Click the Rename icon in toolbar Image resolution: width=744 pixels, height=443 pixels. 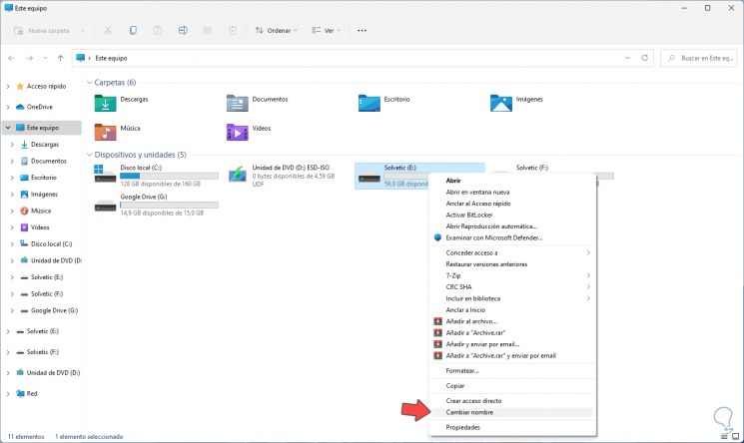(183, 30)
